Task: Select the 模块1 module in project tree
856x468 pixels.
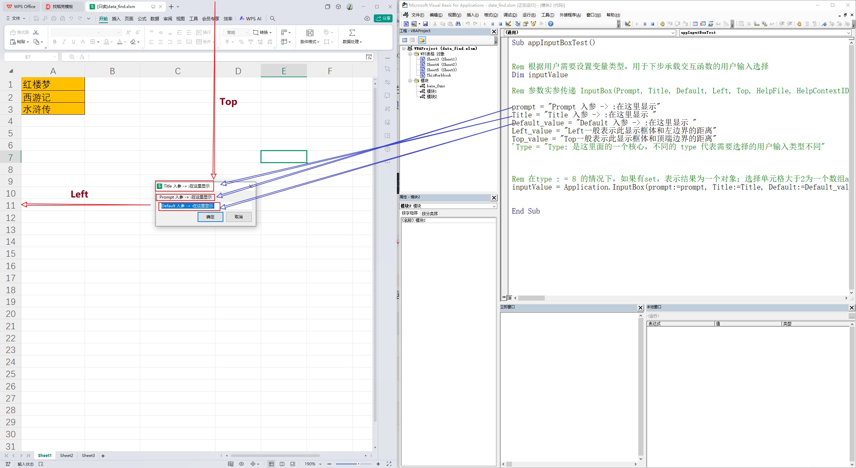Action: coord(431,91)
